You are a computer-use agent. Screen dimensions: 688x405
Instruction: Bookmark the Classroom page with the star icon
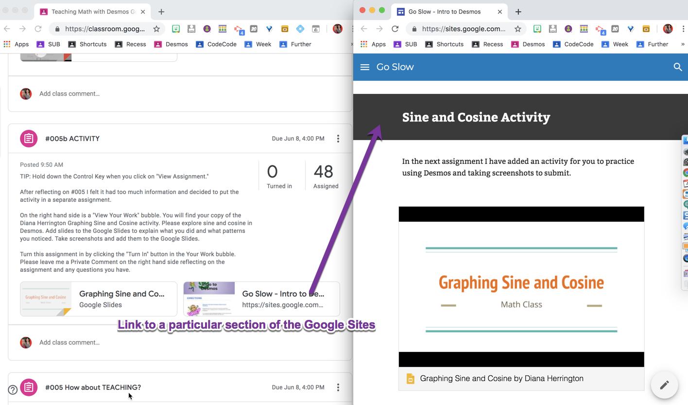coord(156,29)
